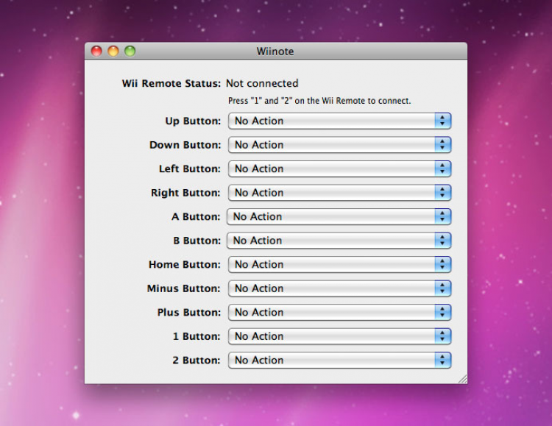This screenshot has width=552, height=426.
Task: Click the "Minus Button:" label
Action: (x=184, y=288)
